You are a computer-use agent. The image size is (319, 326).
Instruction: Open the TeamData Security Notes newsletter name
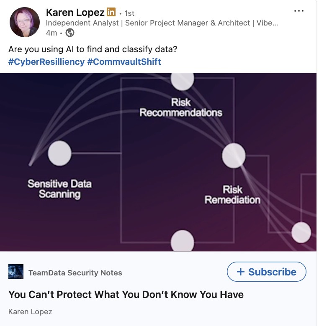coord(75,273)
